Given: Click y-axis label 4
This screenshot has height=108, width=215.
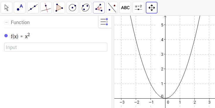Looking at the screenshot, I should 162,40.
